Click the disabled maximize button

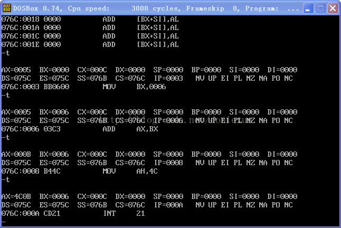(320, 8)
